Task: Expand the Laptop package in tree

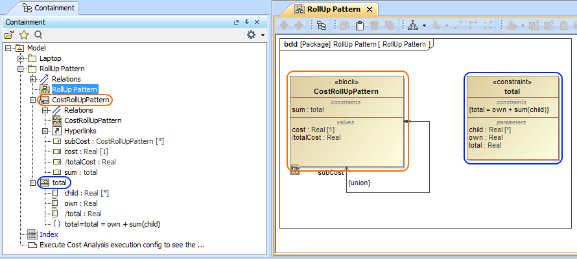Action: pyautogui.click(x=21, y=58)
